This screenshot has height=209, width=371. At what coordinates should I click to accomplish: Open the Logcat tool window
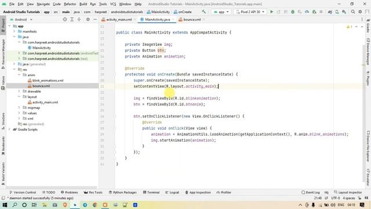point(172,192)
